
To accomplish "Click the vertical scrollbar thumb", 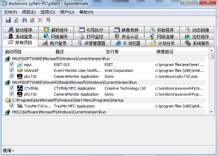I will (211, 57).
